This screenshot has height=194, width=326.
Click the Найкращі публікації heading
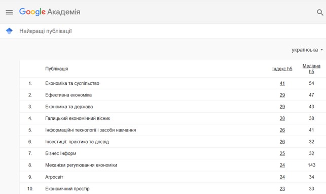46,31
